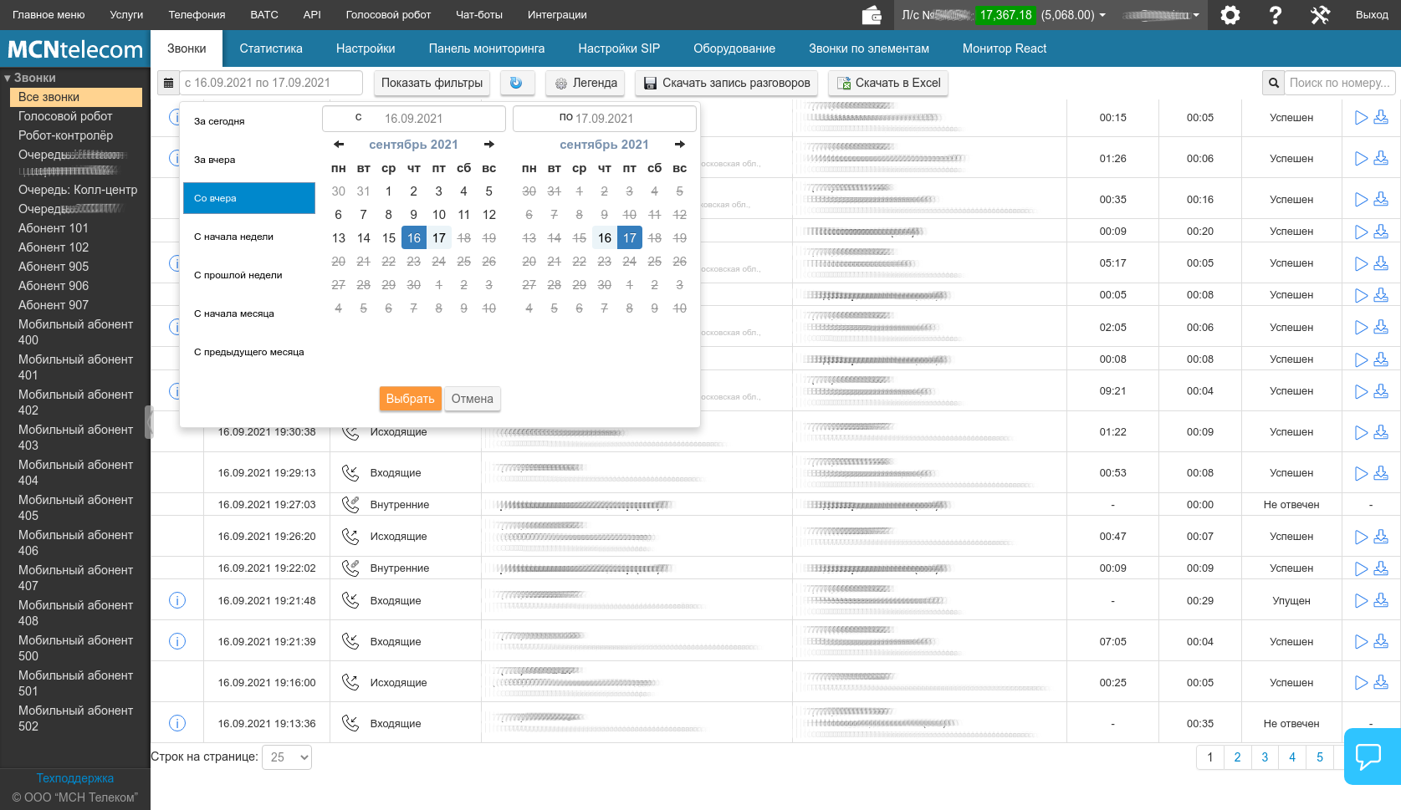Image resolution: width=1401 pixels, height=810 pixels.
Task: Click Скачать запись разговоров button
Action: [727, 83]
